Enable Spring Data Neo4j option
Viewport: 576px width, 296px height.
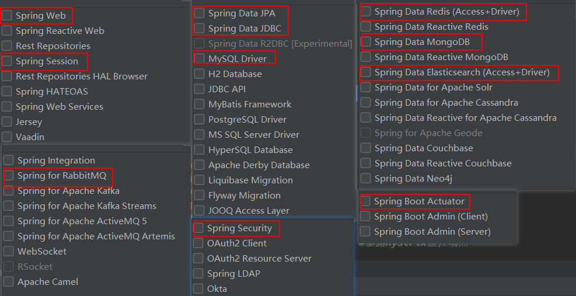click(x=365, y=178)
